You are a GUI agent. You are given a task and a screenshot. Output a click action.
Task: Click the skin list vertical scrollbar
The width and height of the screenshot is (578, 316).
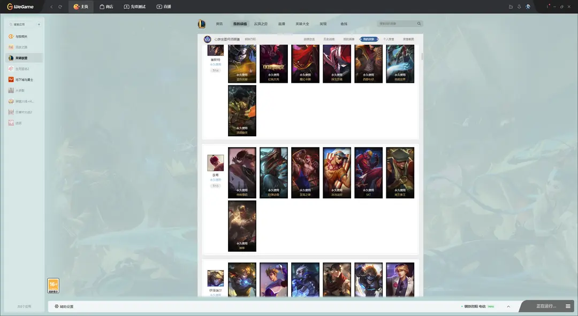tap(422, 56)
